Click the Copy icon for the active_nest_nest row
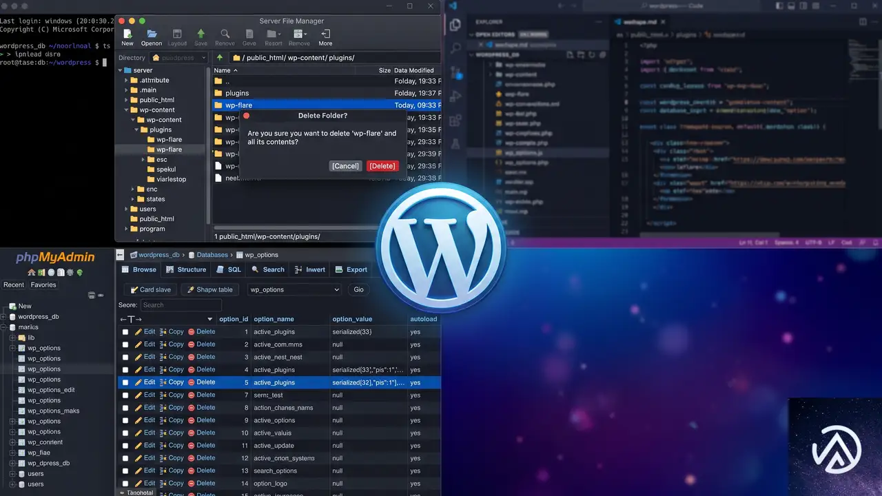The height and width of the screenshot is (496, 882). [x=163, y=357]
